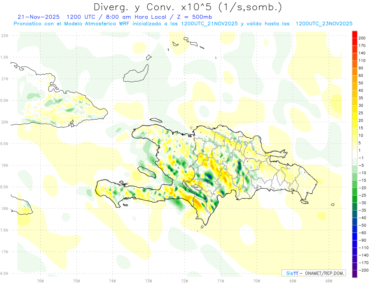This screenshot has width=369, height=285.
Task: Click the valid-until time "1200UTC_23NOV2025"
Action: tap(324, 24)
